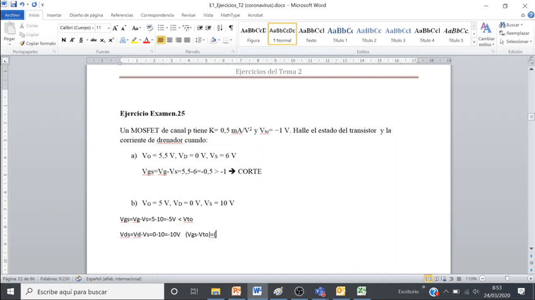Click the Undo arrow icon
Screen dimensions: 535x300
(x=22, y=4)
